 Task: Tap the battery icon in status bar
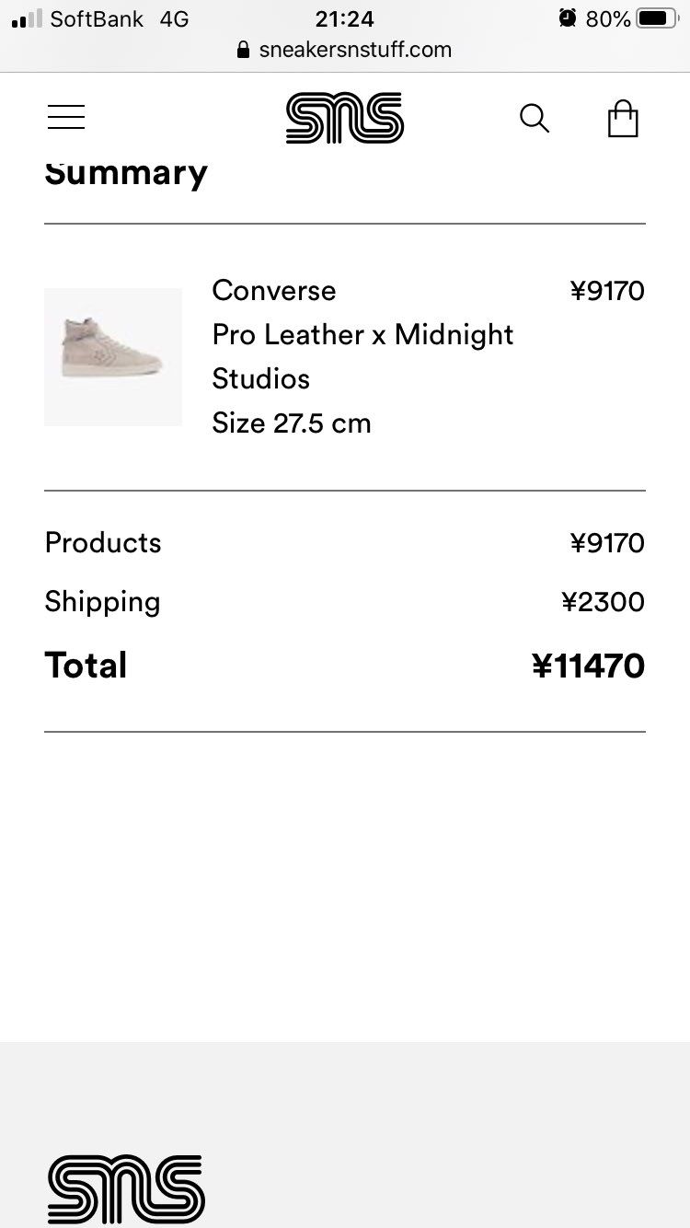click(657, 18)
